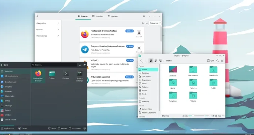Click the Dolphin search magnifier icon

coord(218,61)
